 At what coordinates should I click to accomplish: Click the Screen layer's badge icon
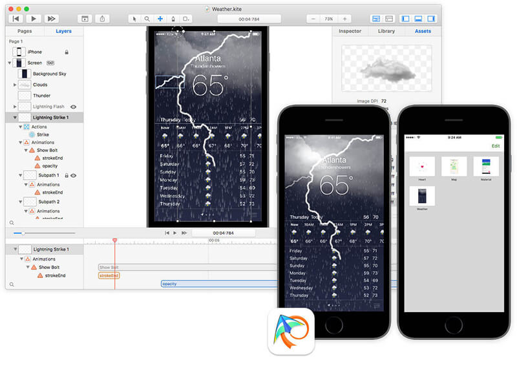pos(50,63)
